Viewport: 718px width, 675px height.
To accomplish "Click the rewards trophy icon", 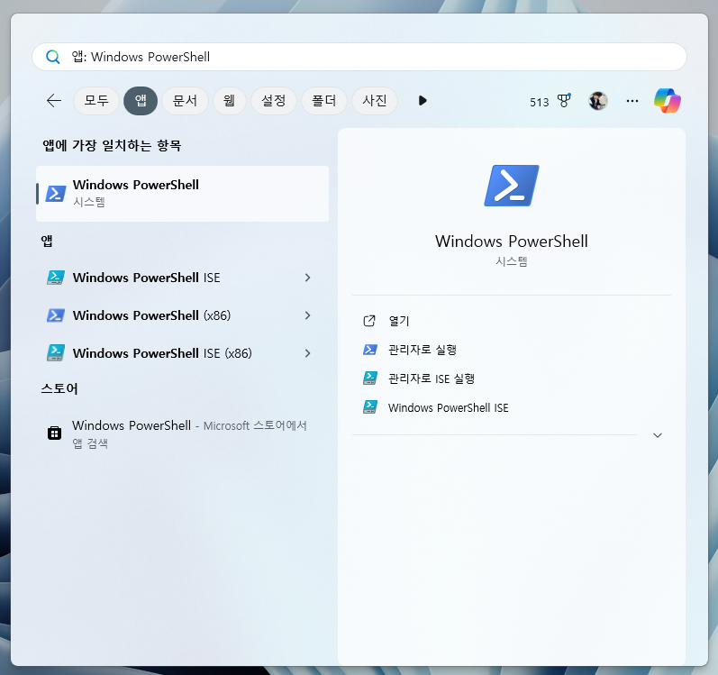I will [x=564, y=100].
